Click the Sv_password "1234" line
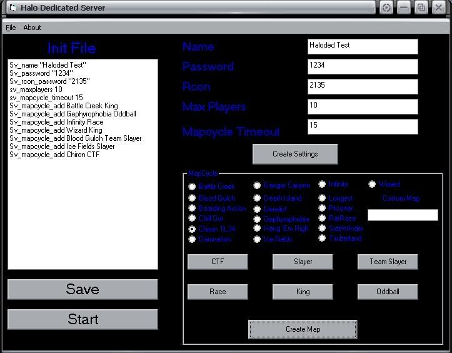452x353 pixels. click(41, 73)
